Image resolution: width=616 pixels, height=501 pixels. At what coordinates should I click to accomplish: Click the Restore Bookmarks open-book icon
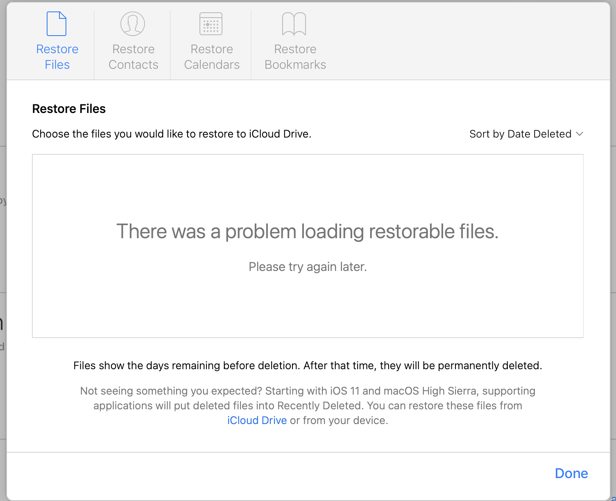[294, 24]
